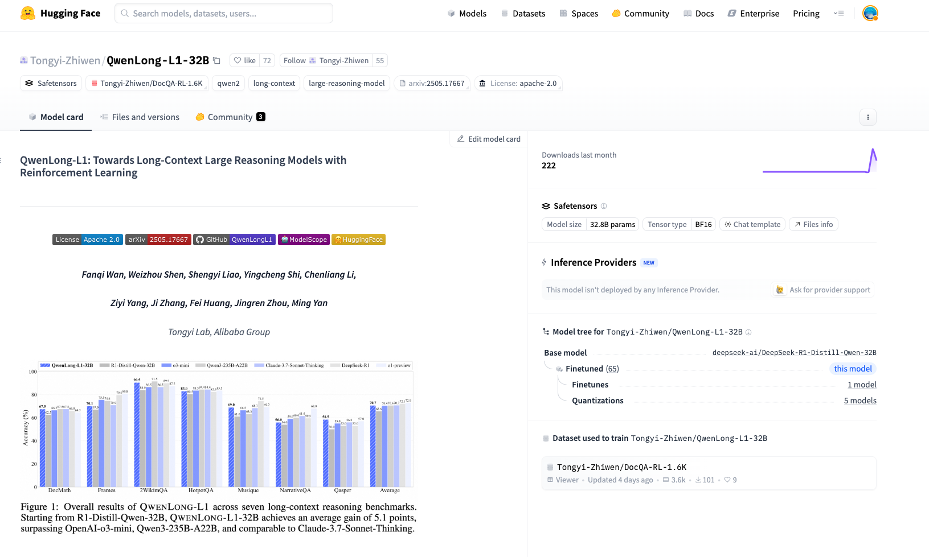Open Community in the top navigation
Viewport: 929px width, 557px height.
click(640, 13)
